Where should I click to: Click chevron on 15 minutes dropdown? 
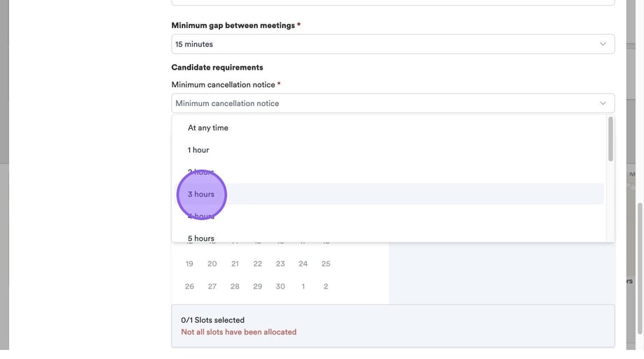coord(603,44)
